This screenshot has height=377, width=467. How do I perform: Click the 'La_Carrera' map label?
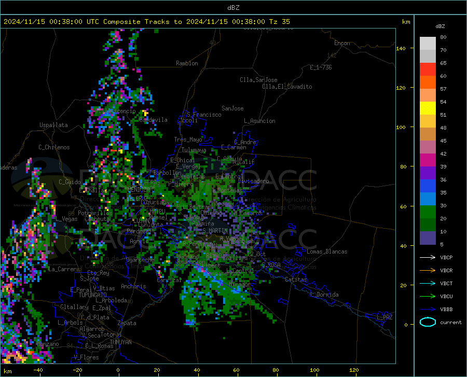point(64,269)
